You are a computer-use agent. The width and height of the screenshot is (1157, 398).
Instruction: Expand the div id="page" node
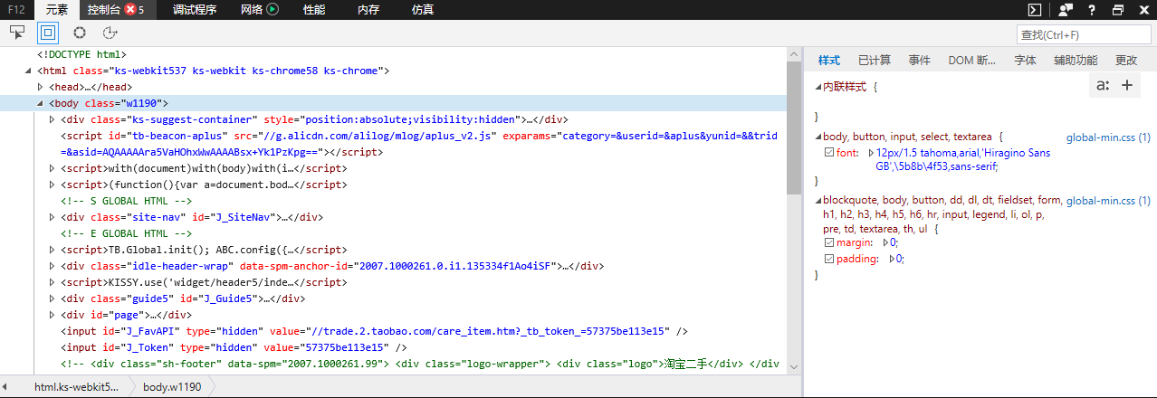[52, 315]
